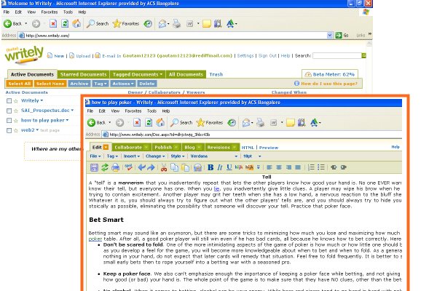Tick the checkbox for how to play poker

pyautogui.click(x=9, y=119)
